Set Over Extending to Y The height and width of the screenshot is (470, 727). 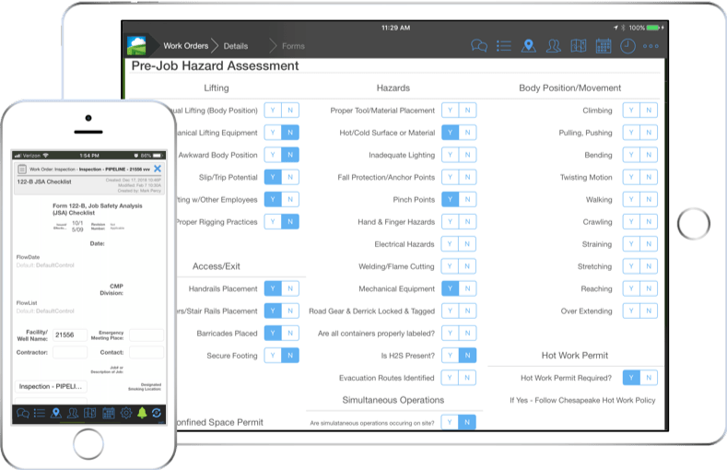click(x=631, y=311)
